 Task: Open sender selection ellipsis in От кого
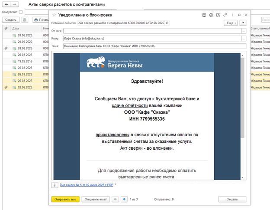click(x=244, y=31)
